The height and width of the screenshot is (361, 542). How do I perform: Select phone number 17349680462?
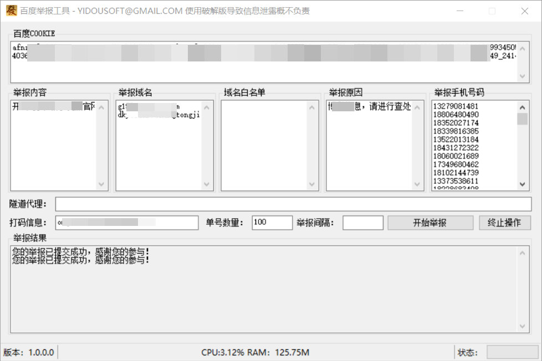coord(456,164)
